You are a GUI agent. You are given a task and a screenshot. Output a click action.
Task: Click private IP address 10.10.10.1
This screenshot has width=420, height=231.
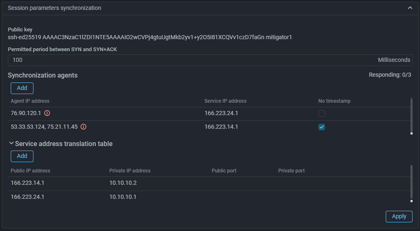click(x=123, y=197)
